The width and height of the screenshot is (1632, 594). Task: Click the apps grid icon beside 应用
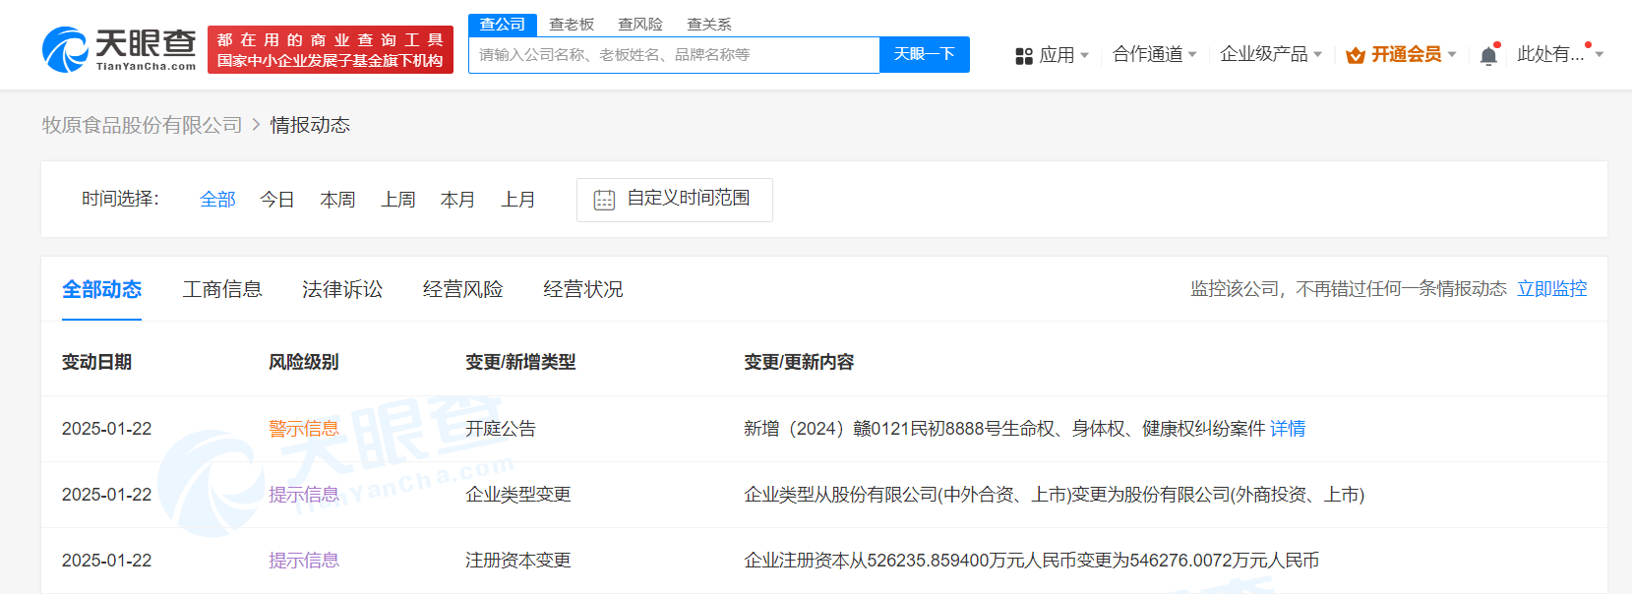pos(1024,56)
